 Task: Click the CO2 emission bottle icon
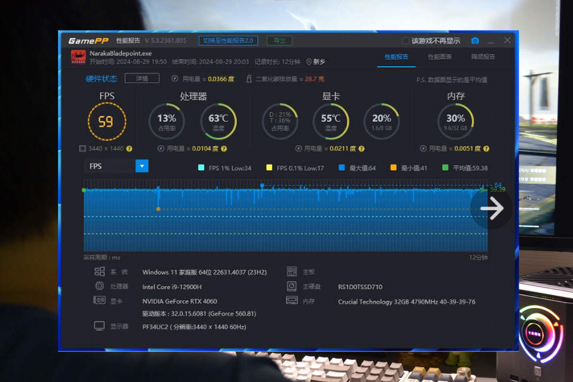tap(249, 79)
